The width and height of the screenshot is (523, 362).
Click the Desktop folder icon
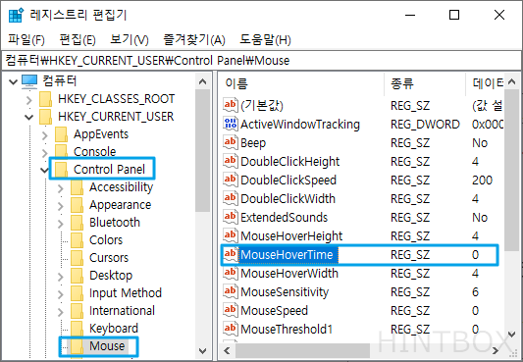click(77, 276)
